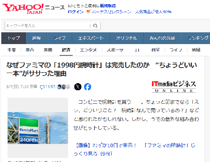This screenshot has height=162, width=210.
Task: Select the 国際 category
Action: pyautogui.click(x=48, y=50)
